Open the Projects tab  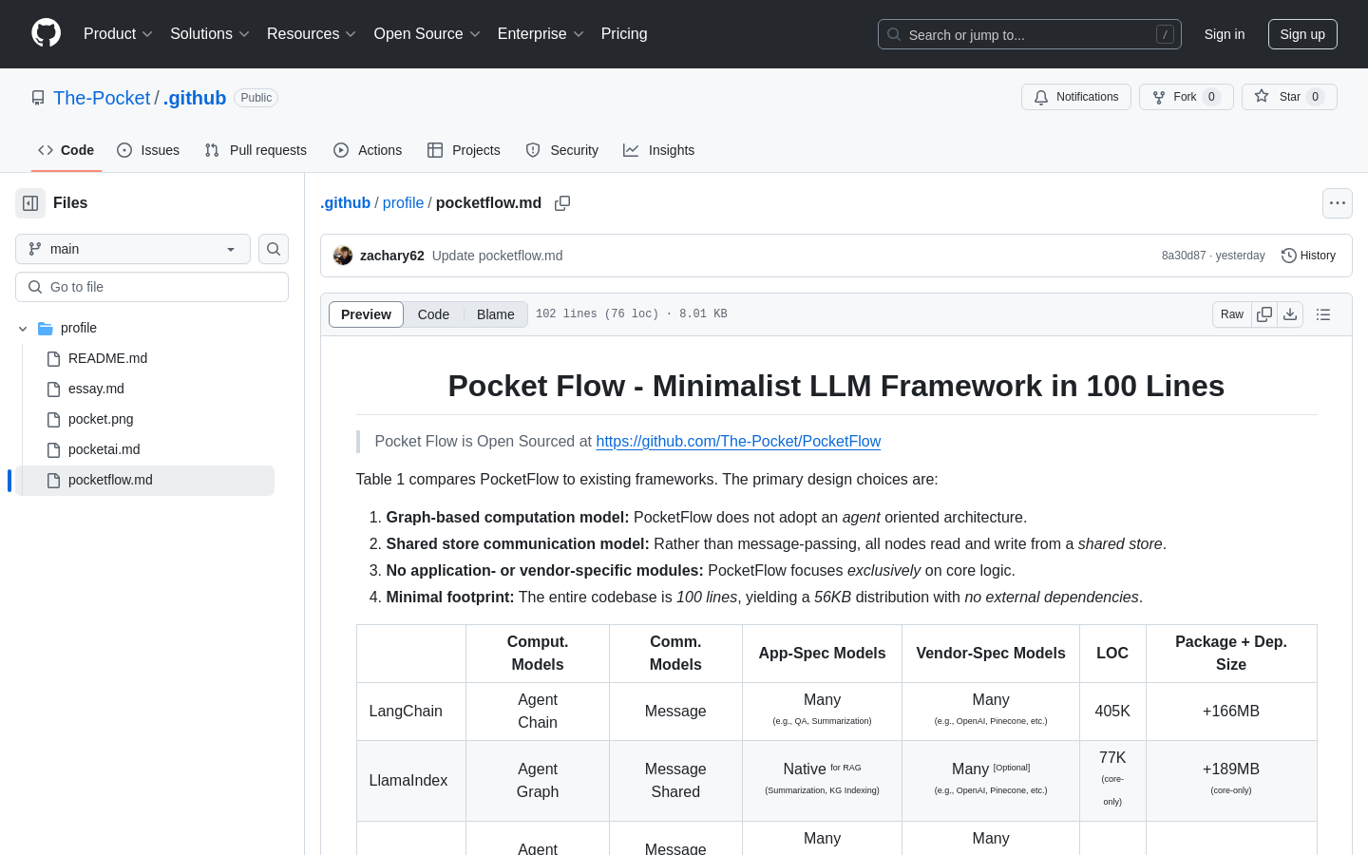pos(464,150)
